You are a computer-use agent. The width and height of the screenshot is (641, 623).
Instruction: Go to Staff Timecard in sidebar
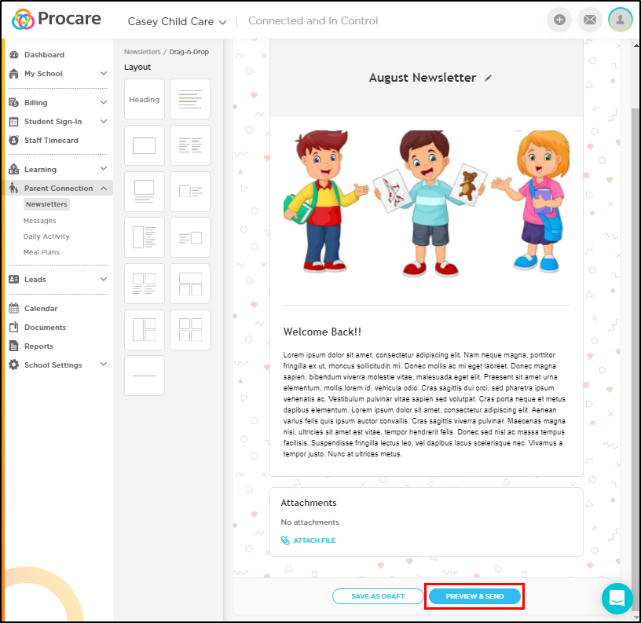coord(51,140)
